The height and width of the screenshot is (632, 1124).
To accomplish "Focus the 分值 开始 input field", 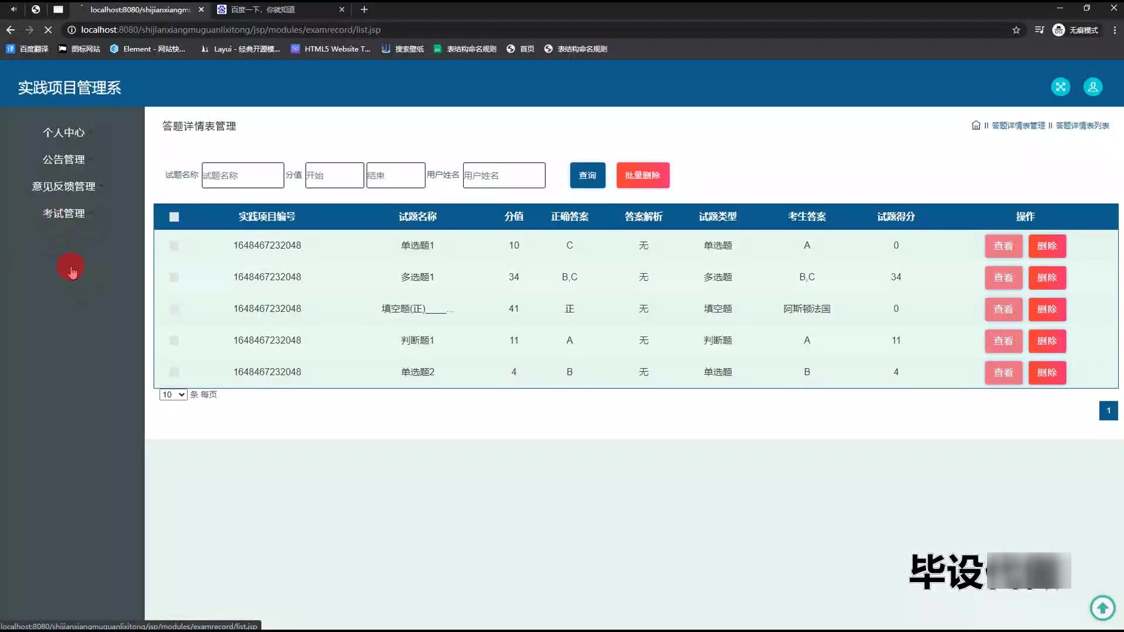I will coord(334,176).
